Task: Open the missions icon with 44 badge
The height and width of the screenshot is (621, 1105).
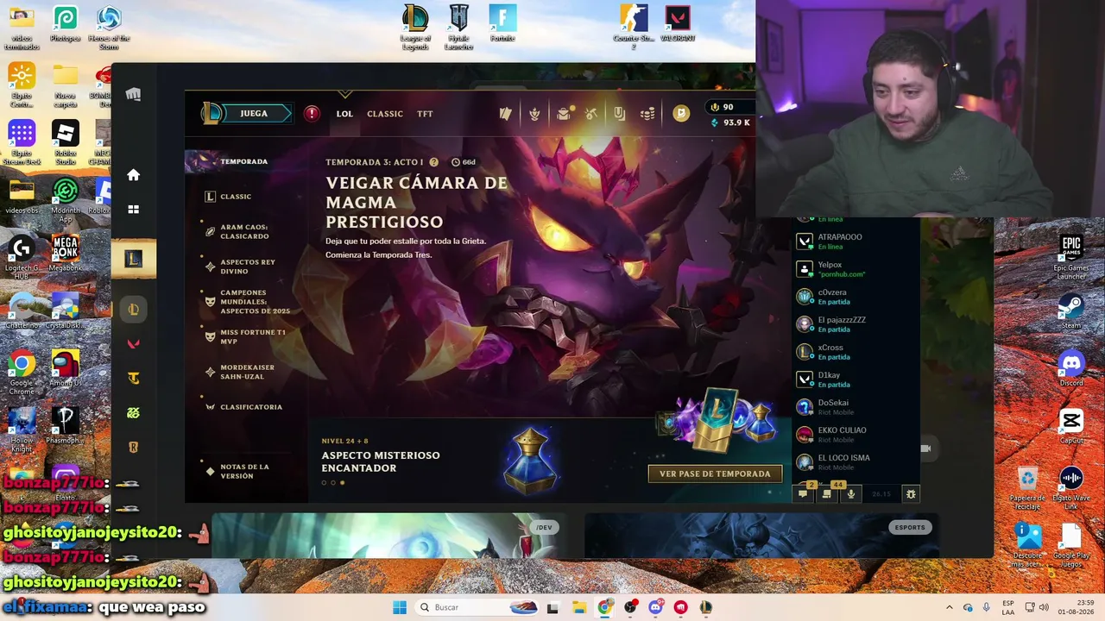Action: 827,493
